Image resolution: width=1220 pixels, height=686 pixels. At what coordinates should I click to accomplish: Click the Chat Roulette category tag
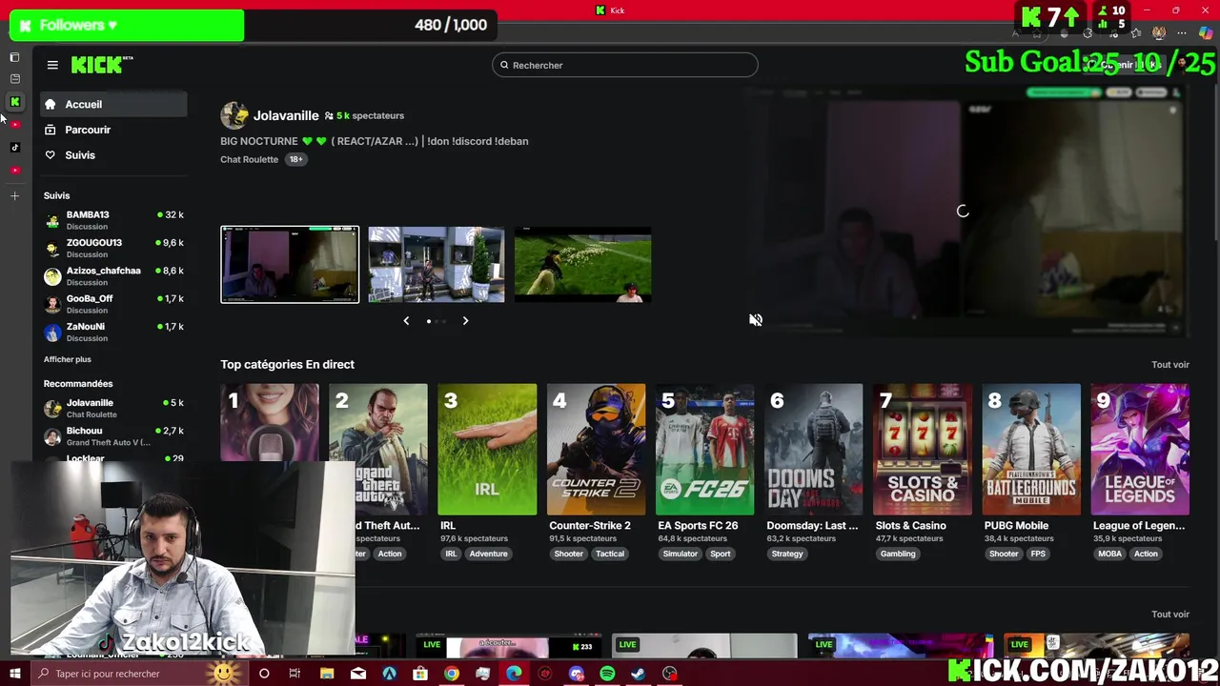pos(249,159)
